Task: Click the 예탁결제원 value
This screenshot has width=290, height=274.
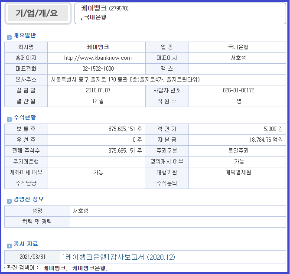Action: (238, 172)
